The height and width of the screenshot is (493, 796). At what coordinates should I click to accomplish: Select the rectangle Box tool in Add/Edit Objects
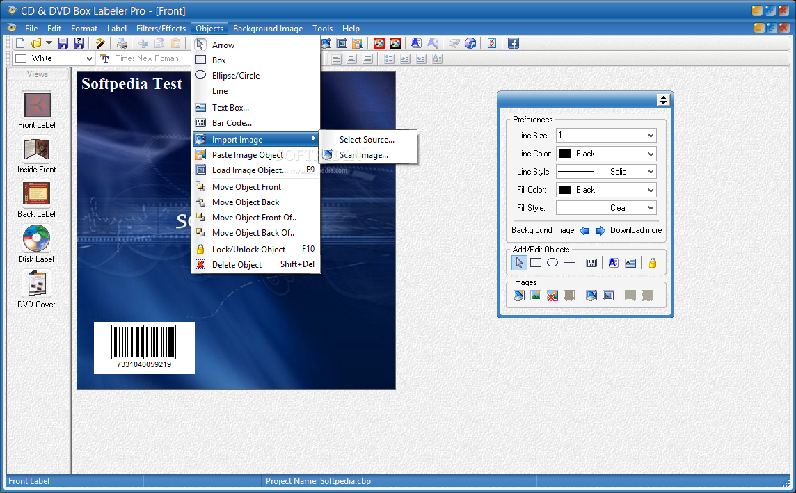pyautogui.click(x=536, y=263)
